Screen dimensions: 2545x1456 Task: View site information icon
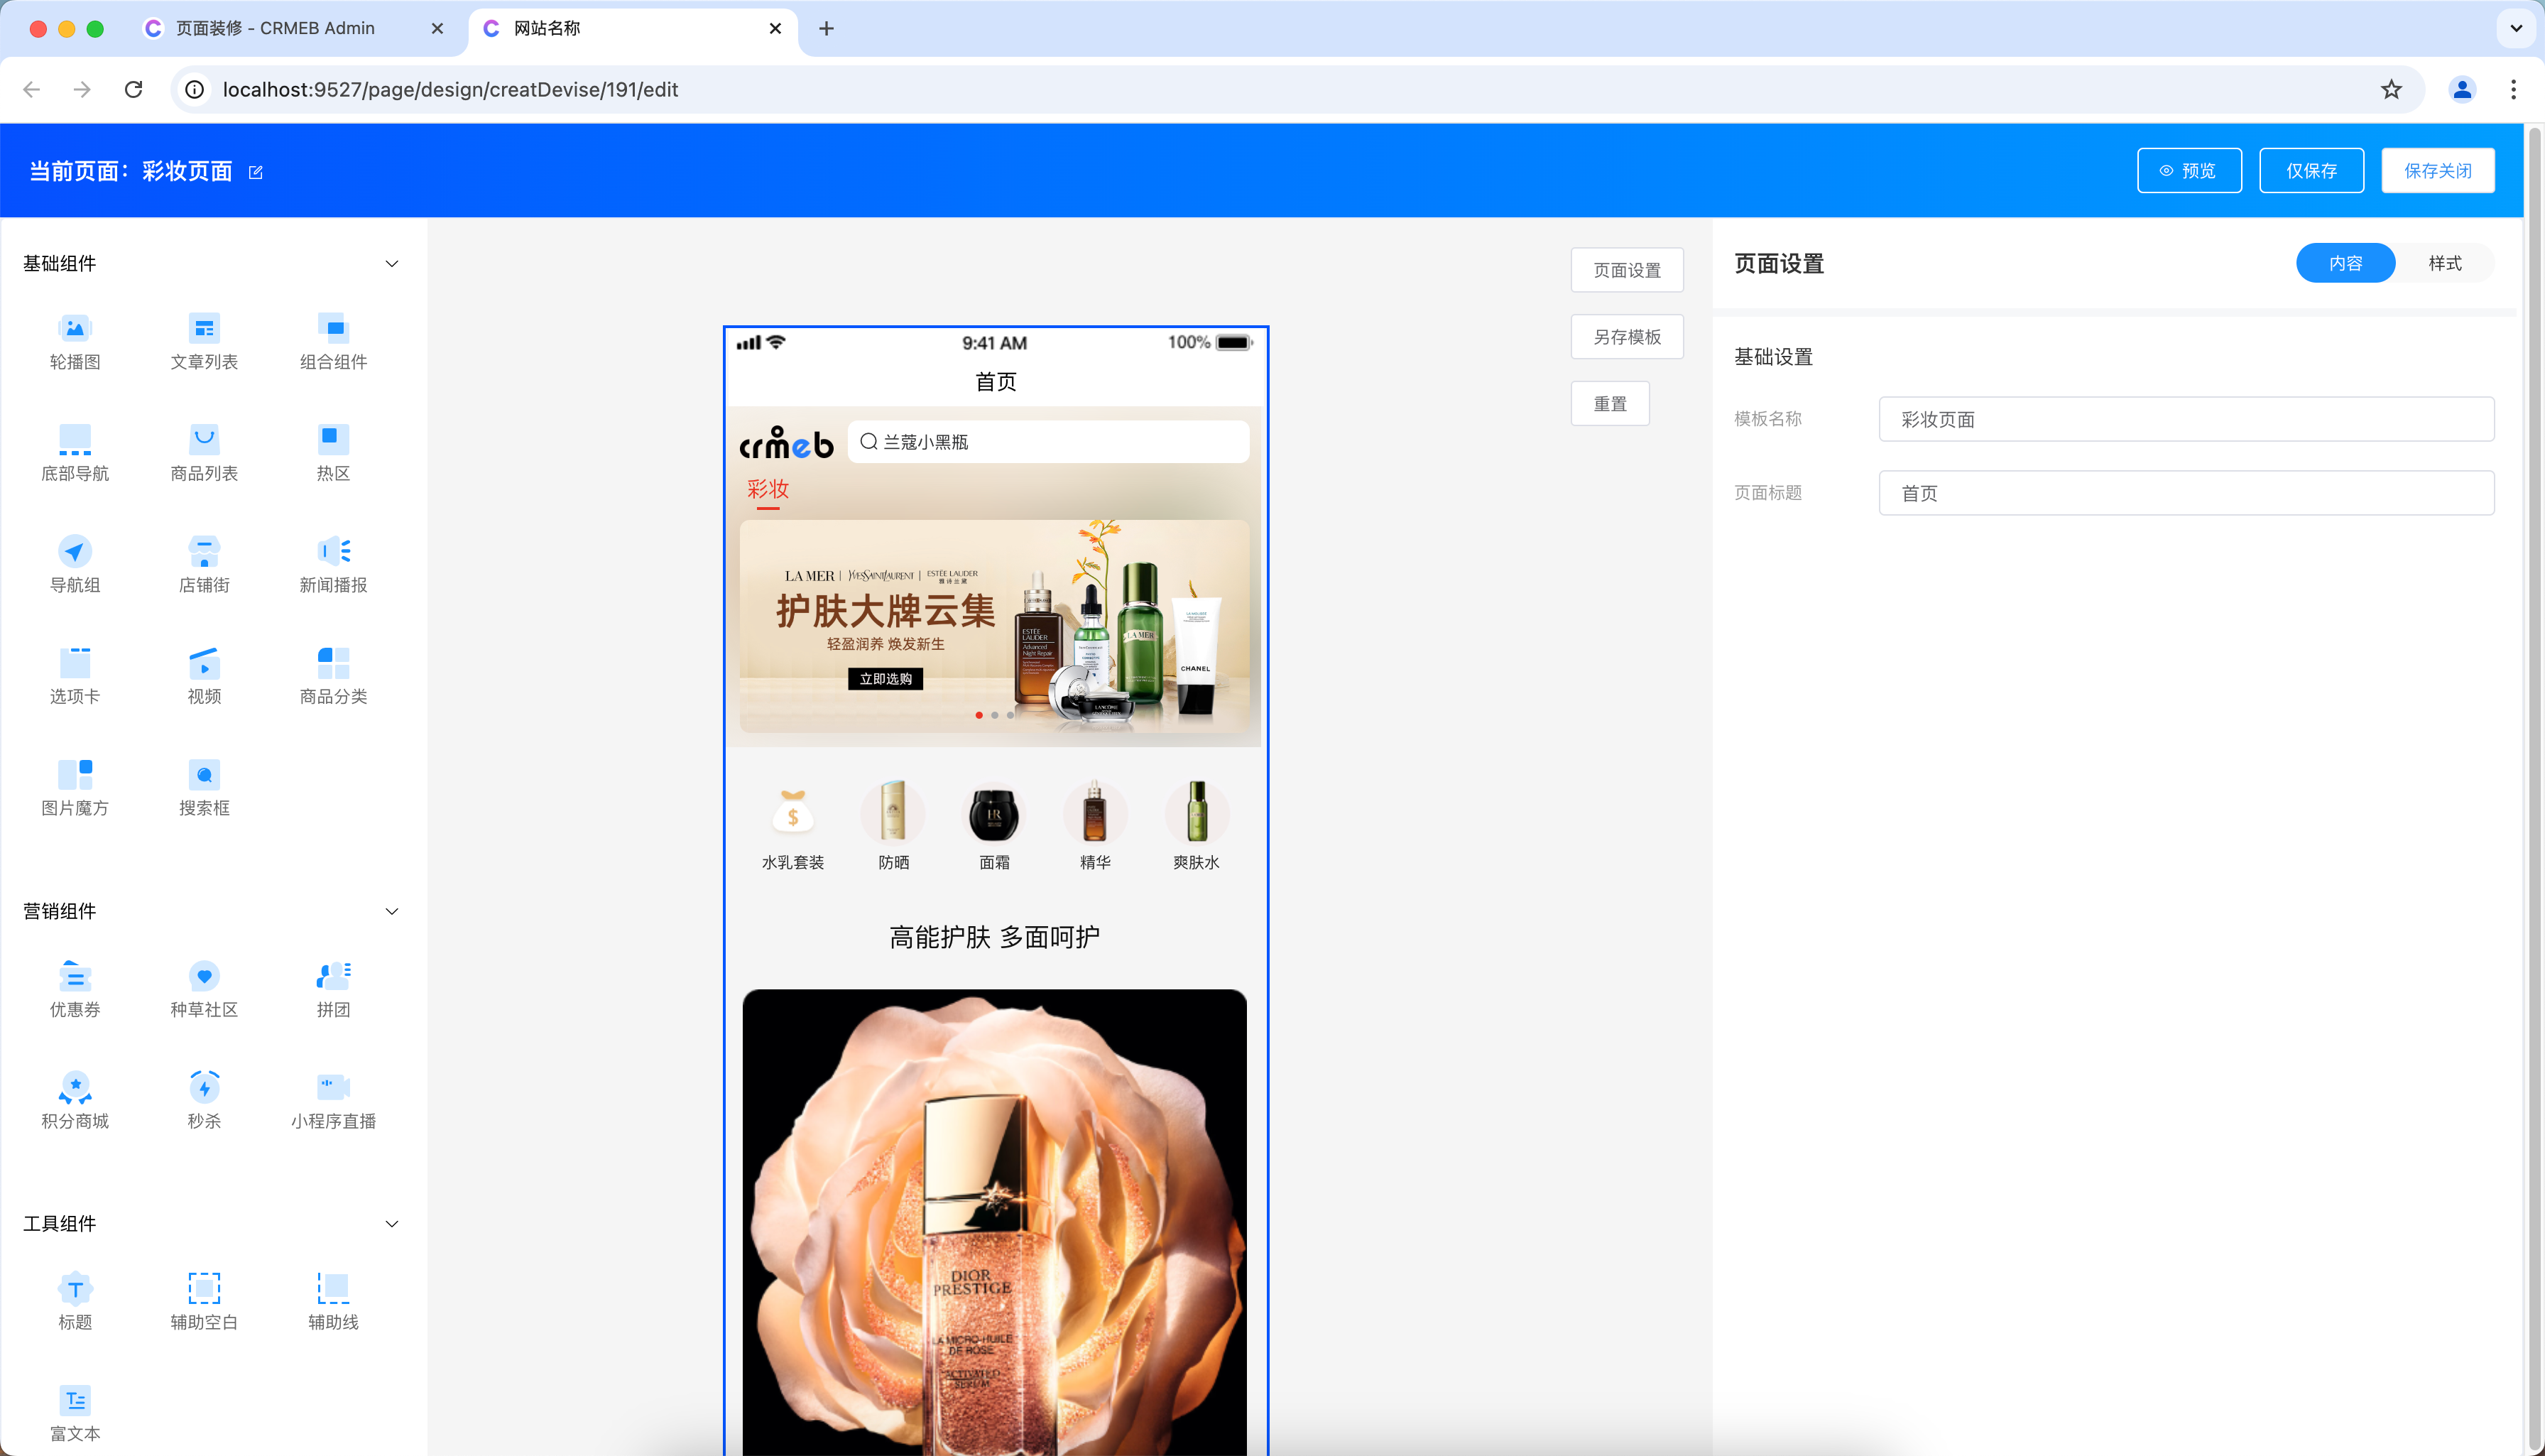pos(195,90)
